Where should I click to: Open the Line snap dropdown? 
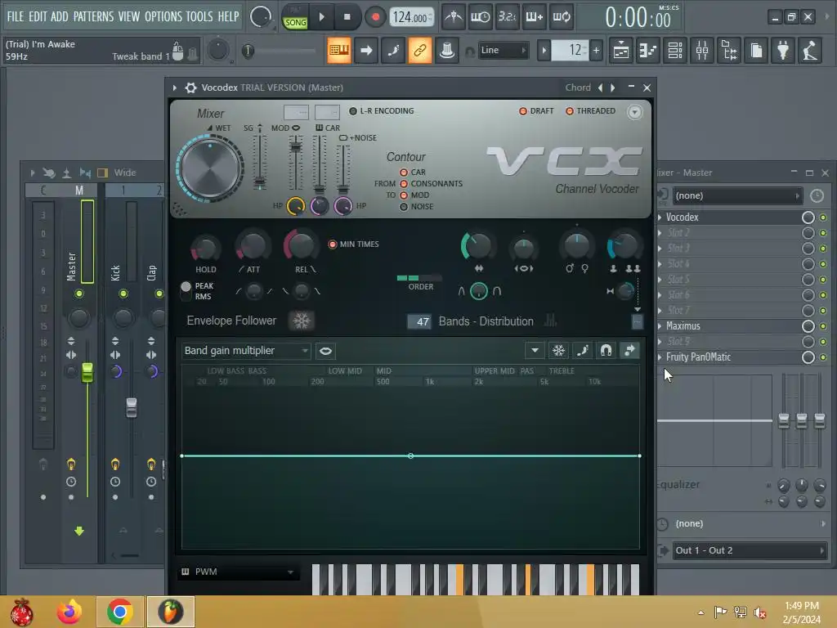(504, 50)
